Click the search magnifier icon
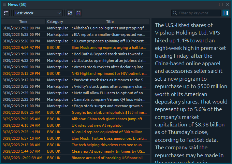 175,13
